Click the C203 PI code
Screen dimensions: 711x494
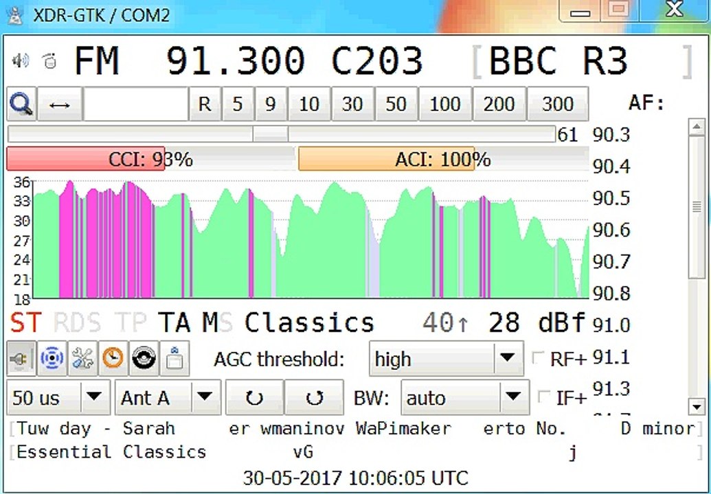coord(377,60)
